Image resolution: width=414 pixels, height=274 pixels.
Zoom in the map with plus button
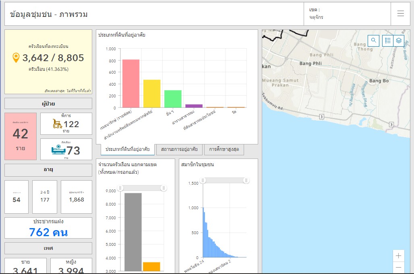coord(398,256)
